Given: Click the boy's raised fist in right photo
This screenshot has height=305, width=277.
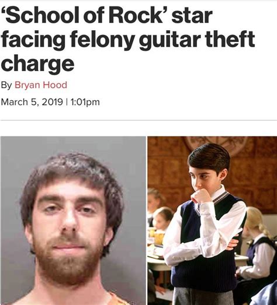Looking at the screenshot, I should click(x=201, y=195).
